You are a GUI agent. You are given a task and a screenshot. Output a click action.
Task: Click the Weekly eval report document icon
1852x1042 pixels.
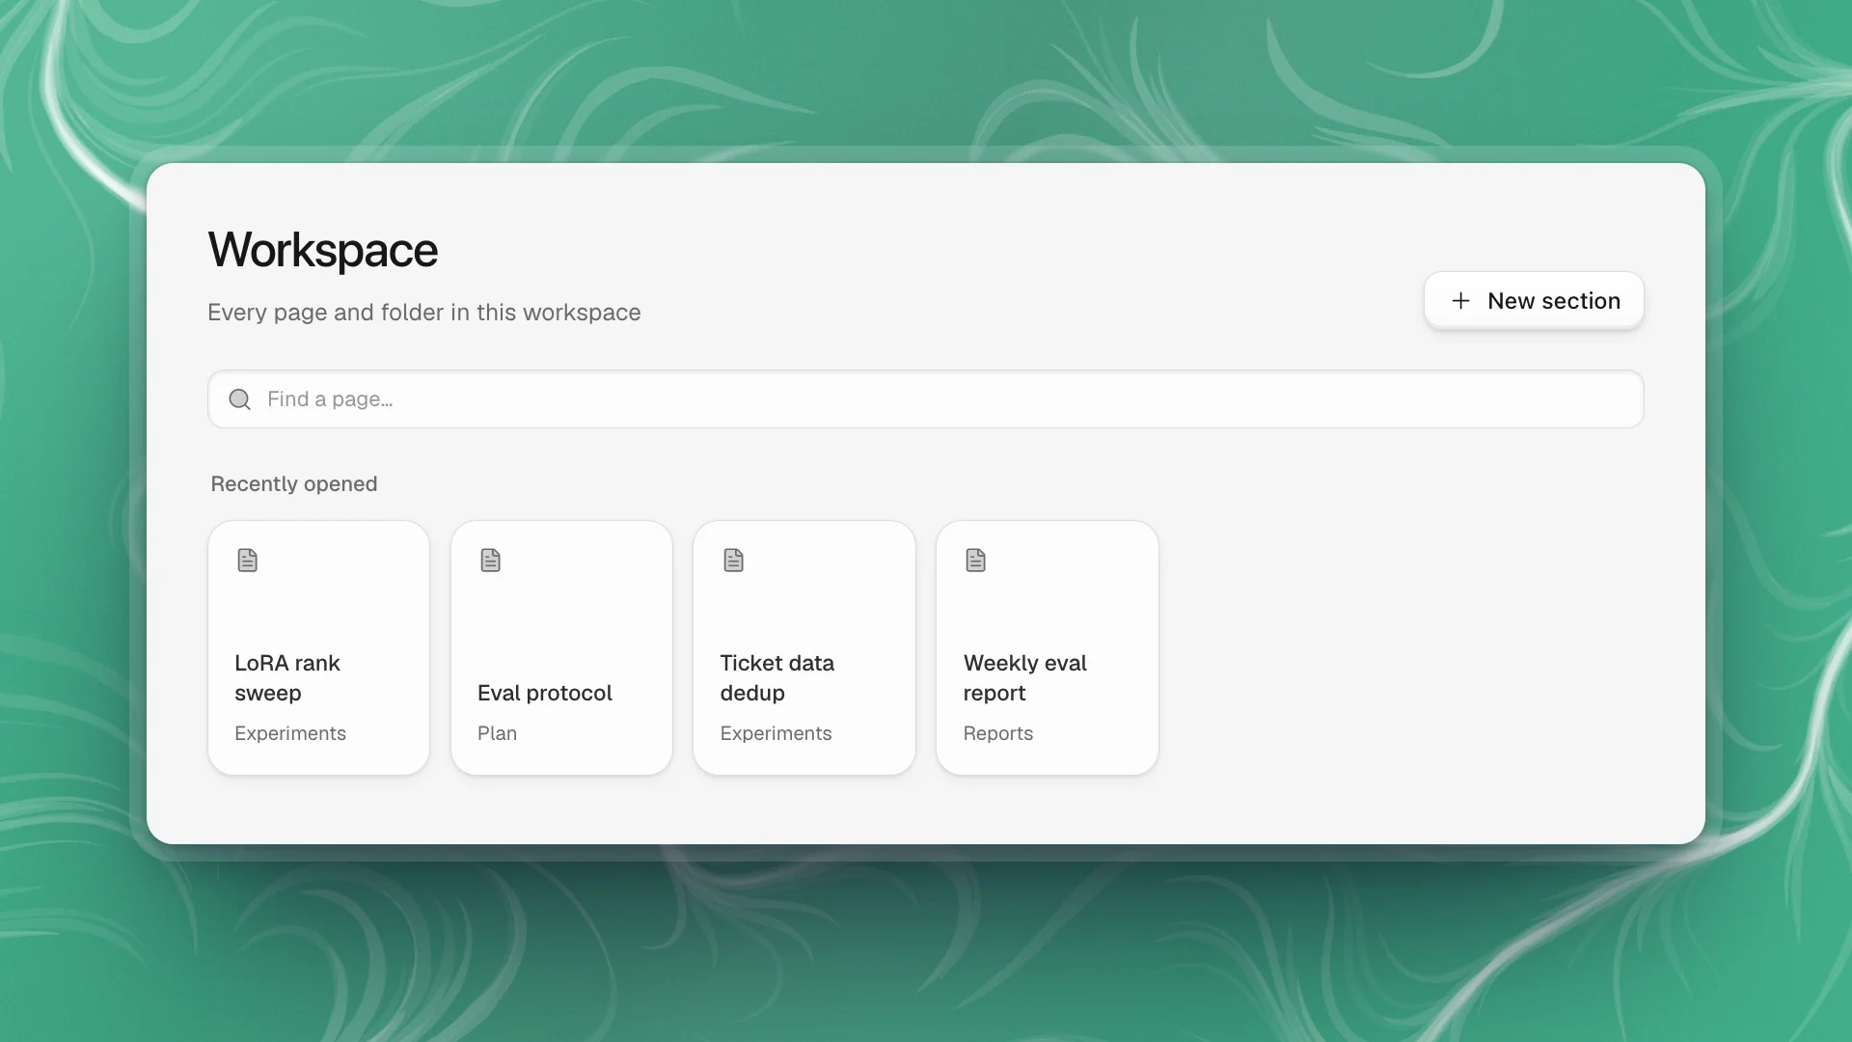tap(976, 561)
